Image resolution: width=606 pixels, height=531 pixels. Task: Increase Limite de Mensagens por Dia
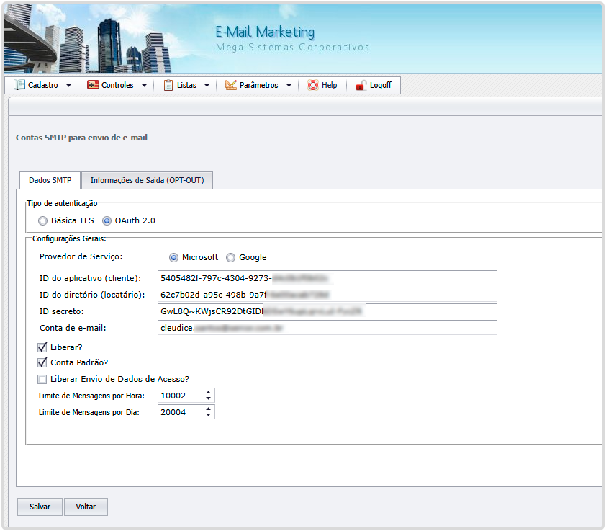point(208,409)
